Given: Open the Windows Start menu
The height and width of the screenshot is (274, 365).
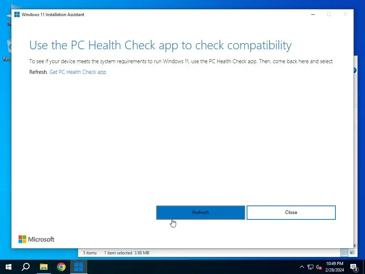Looking at the screenshot, I should [9, 267].
